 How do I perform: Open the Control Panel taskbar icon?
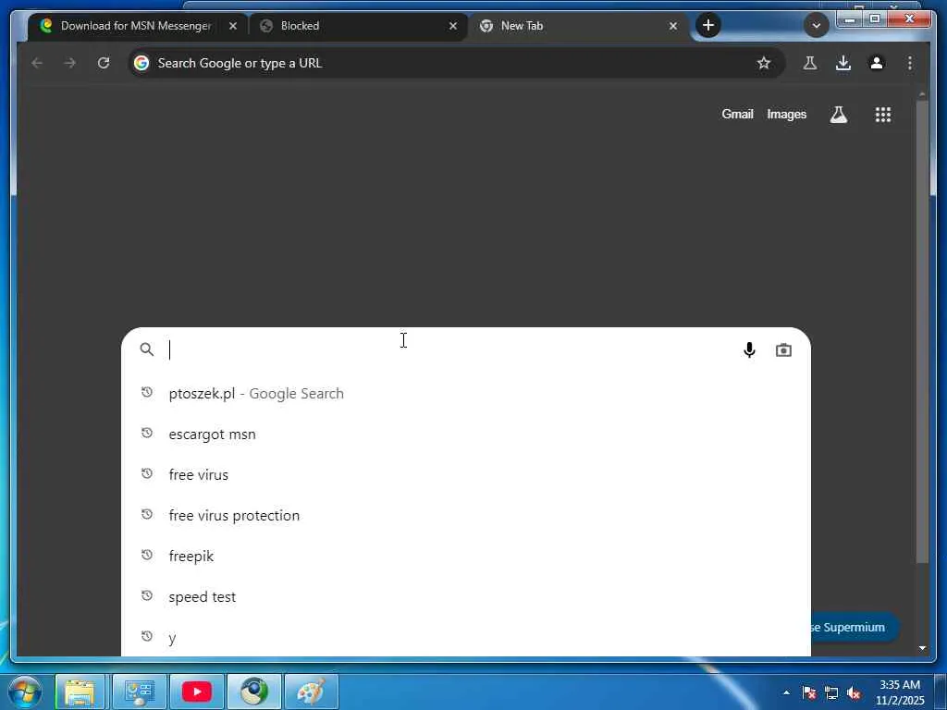(x=140, y=692)
